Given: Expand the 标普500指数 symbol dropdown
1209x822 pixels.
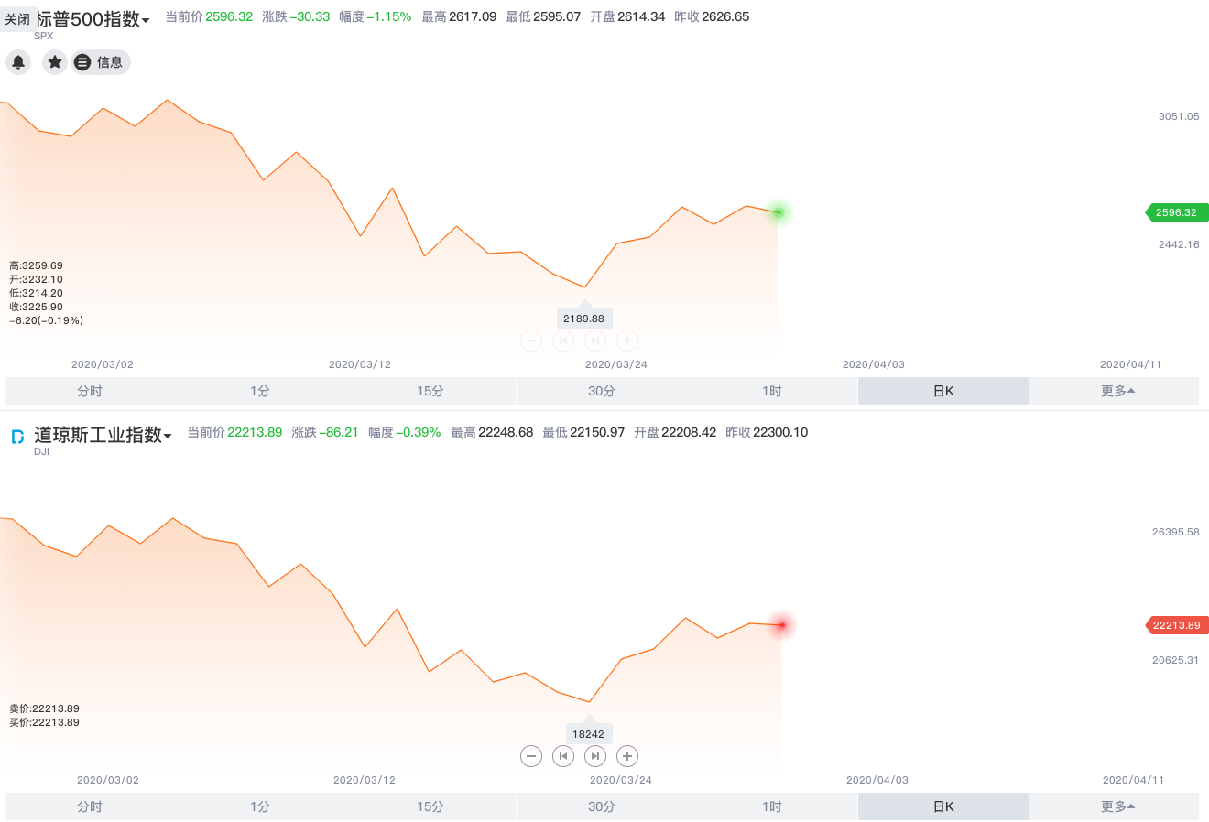Looking at the screenshot, I should [146, 21].
